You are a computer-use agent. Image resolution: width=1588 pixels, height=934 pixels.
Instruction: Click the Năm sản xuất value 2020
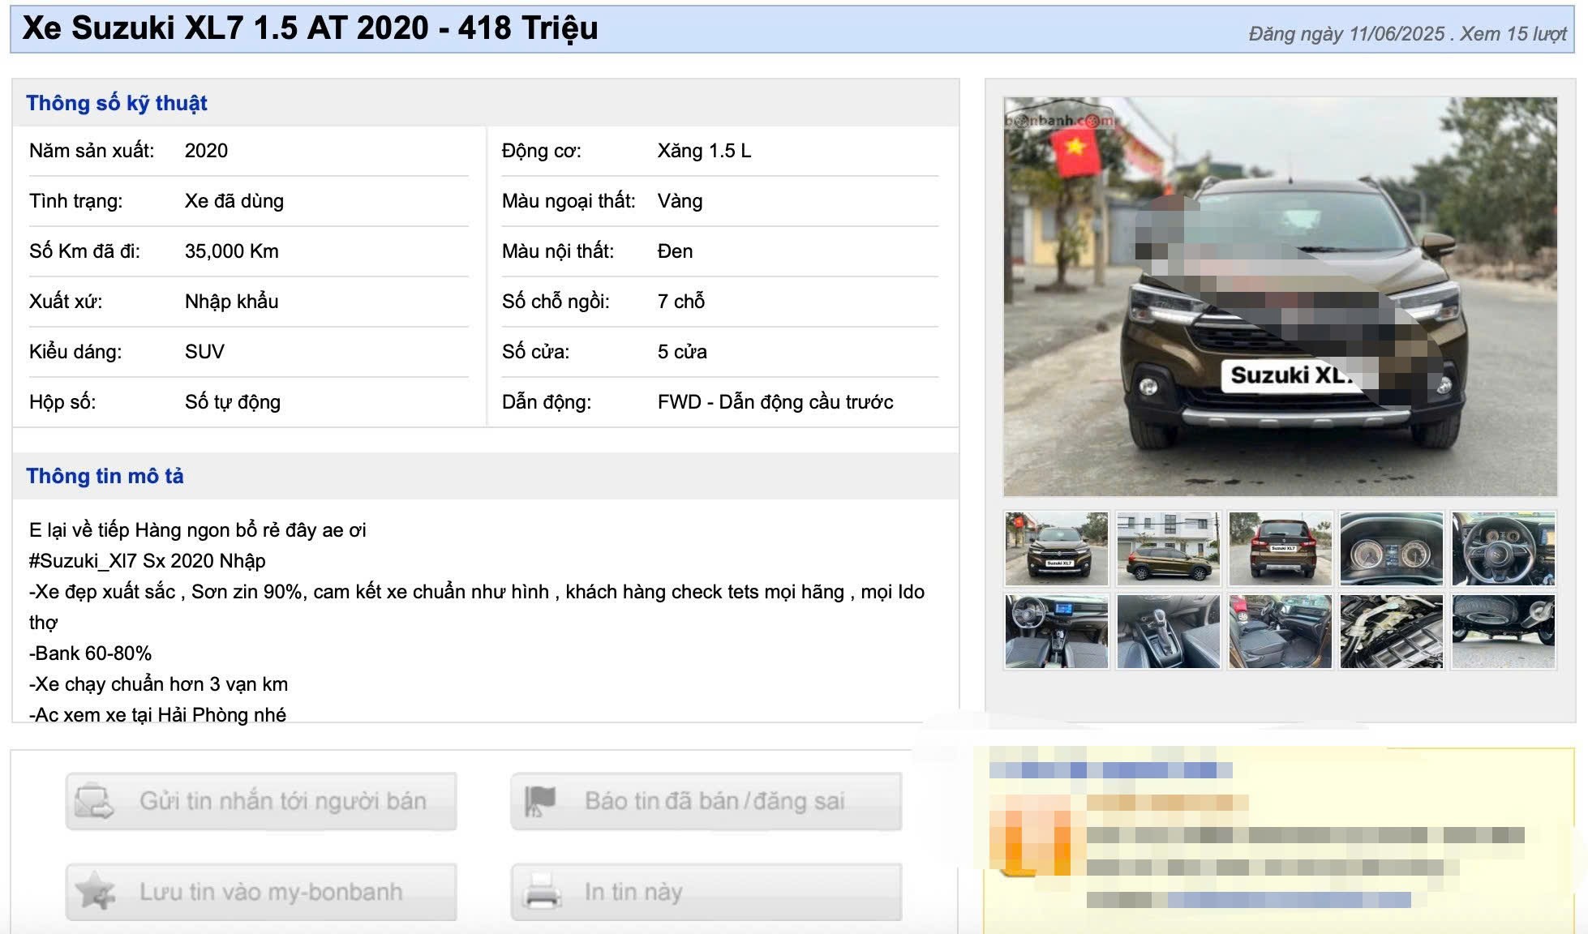[206, 151]
